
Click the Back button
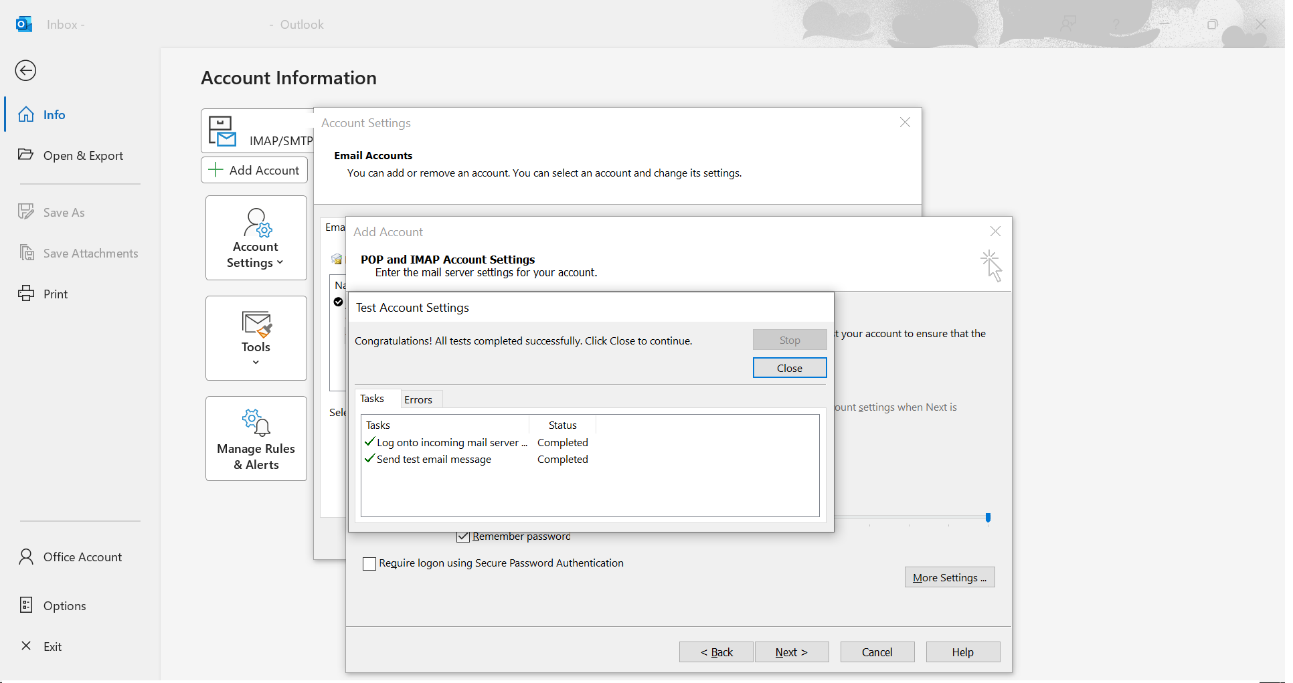(717, 652)
